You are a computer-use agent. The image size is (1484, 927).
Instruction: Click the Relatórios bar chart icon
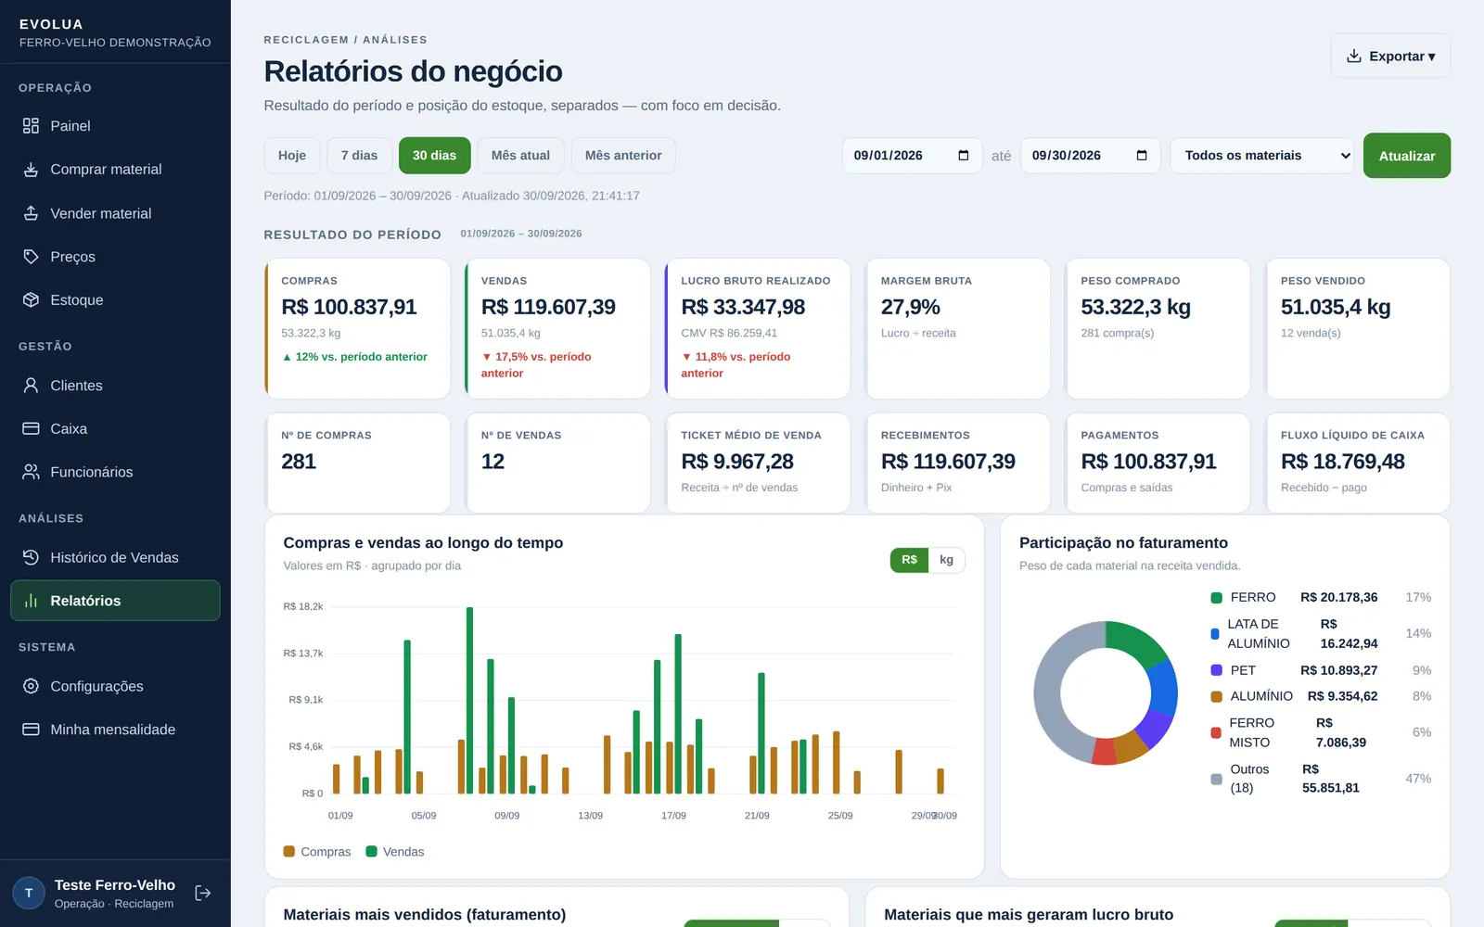[x=31, y=601]
